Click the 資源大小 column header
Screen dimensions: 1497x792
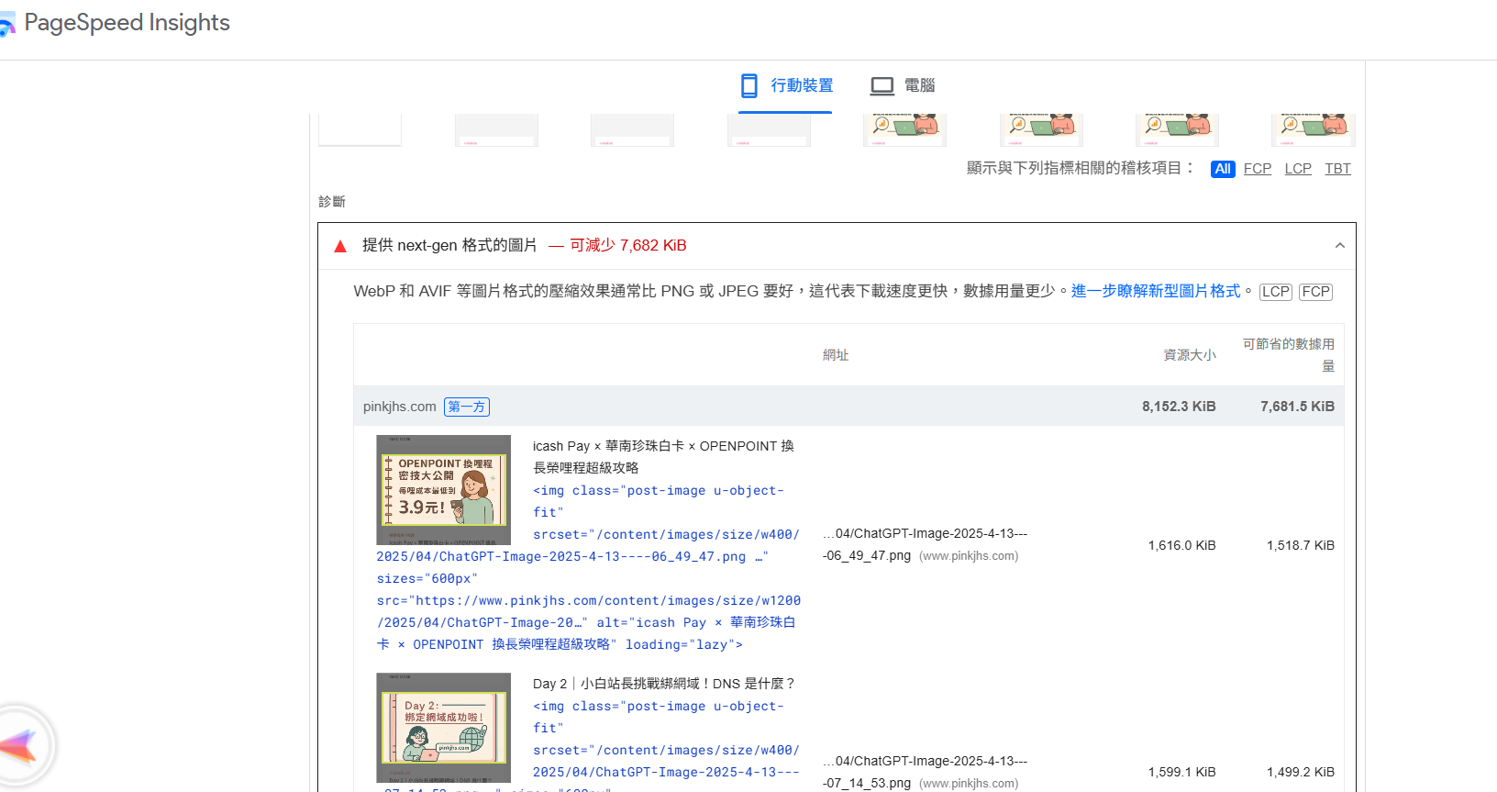pos(1190,355)
